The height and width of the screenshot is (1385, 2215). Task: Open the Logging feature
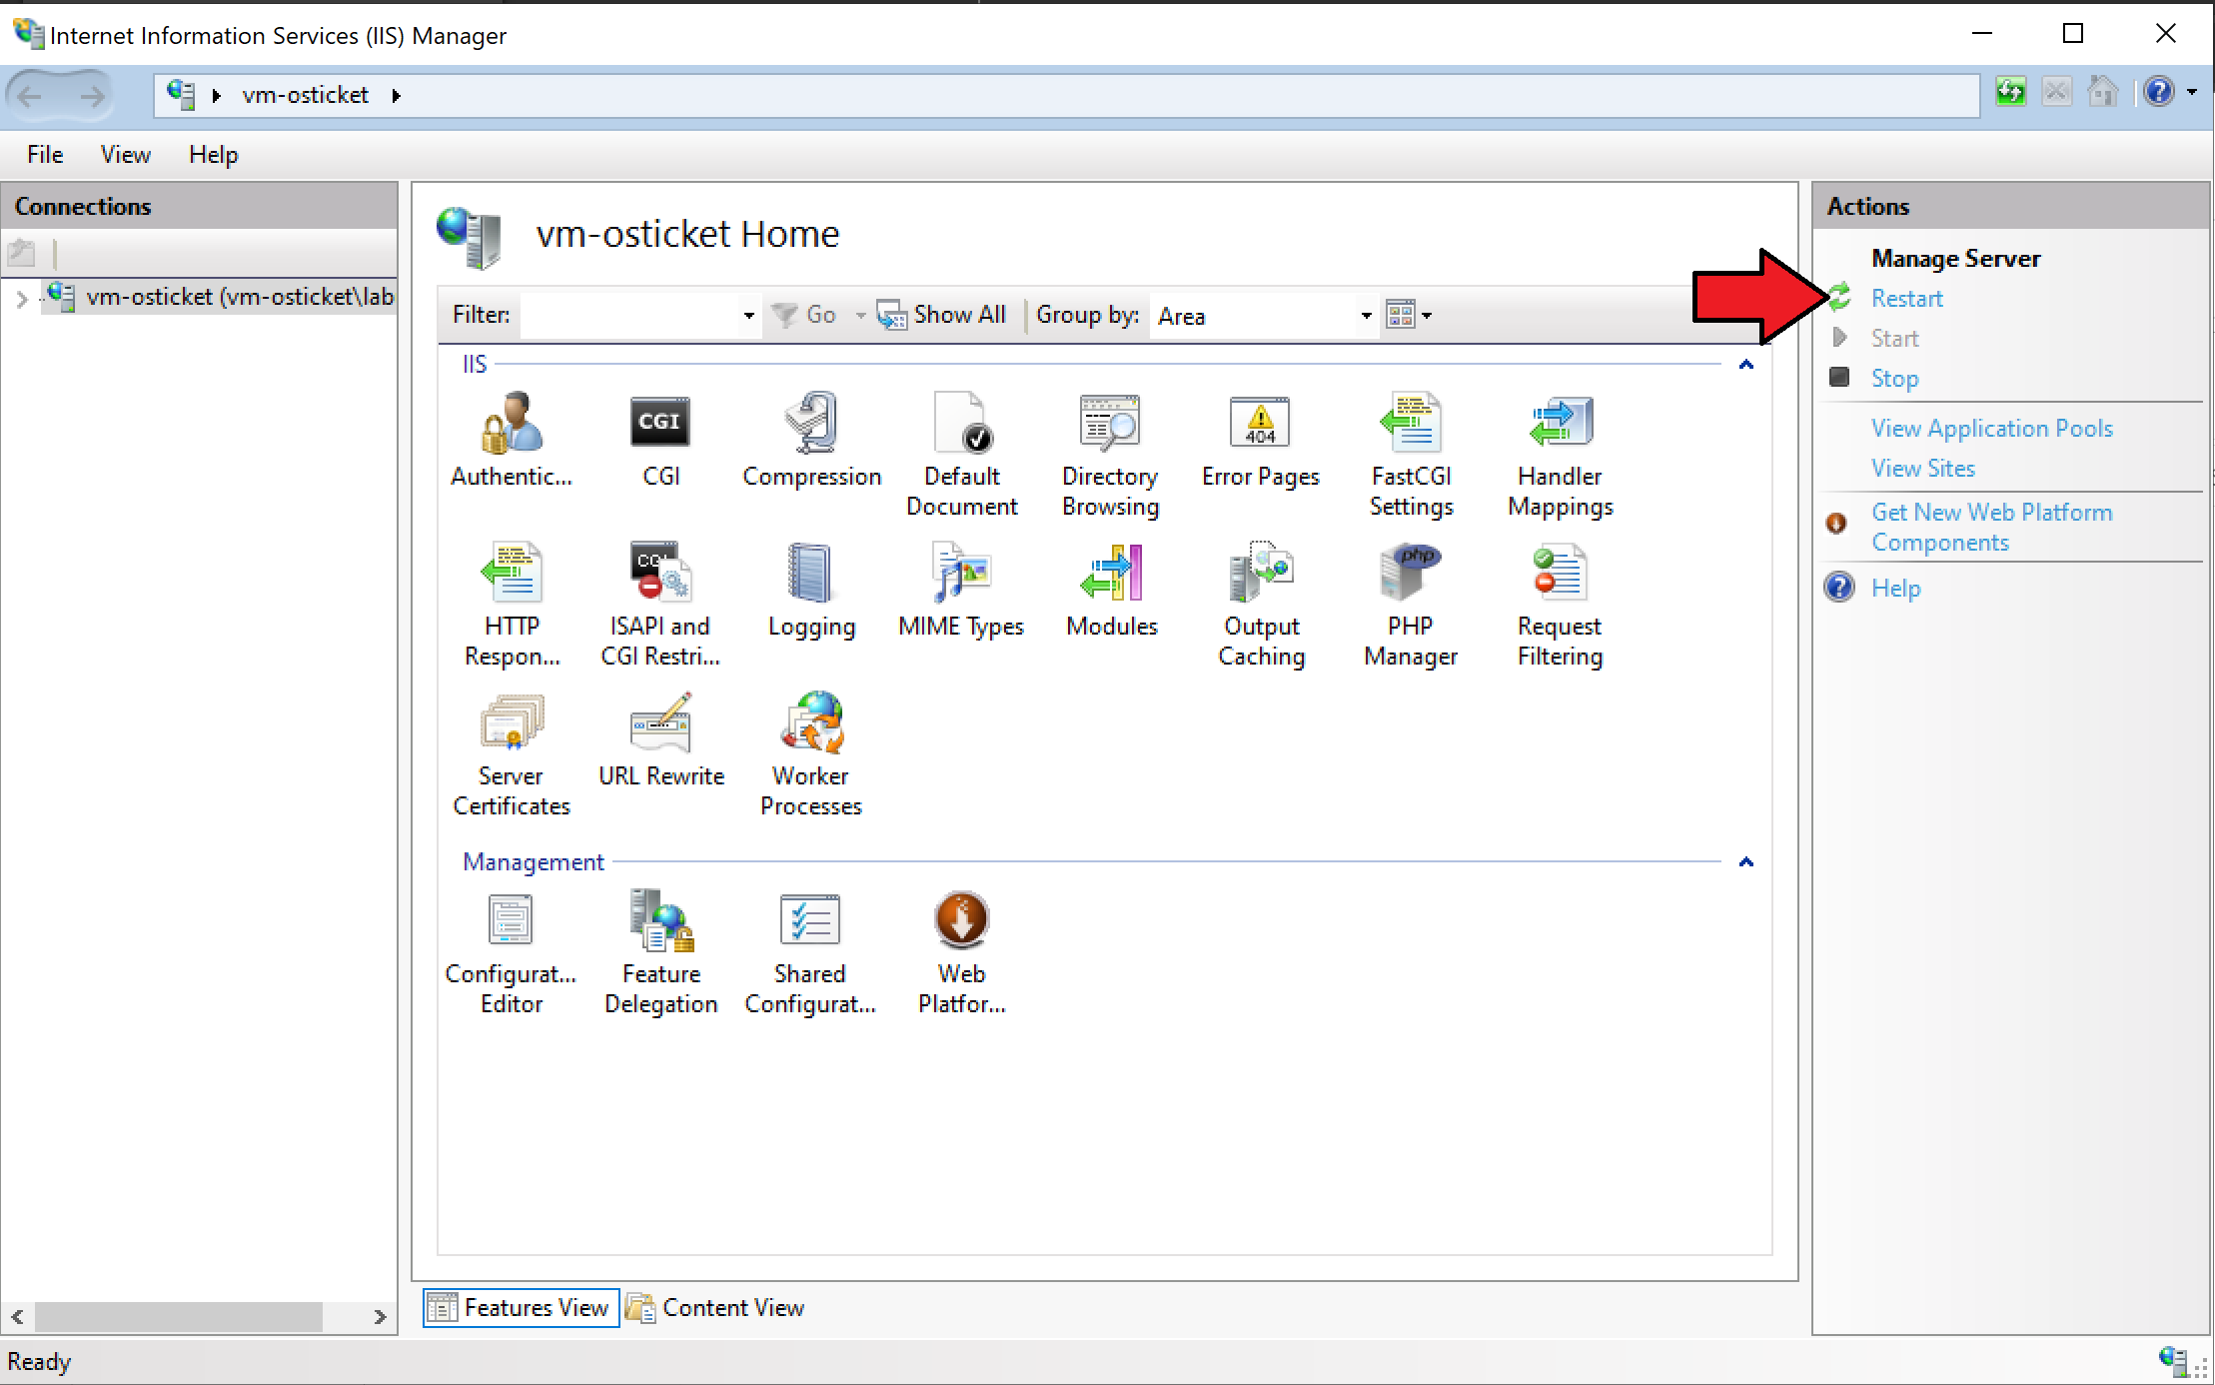coord(811,590)
